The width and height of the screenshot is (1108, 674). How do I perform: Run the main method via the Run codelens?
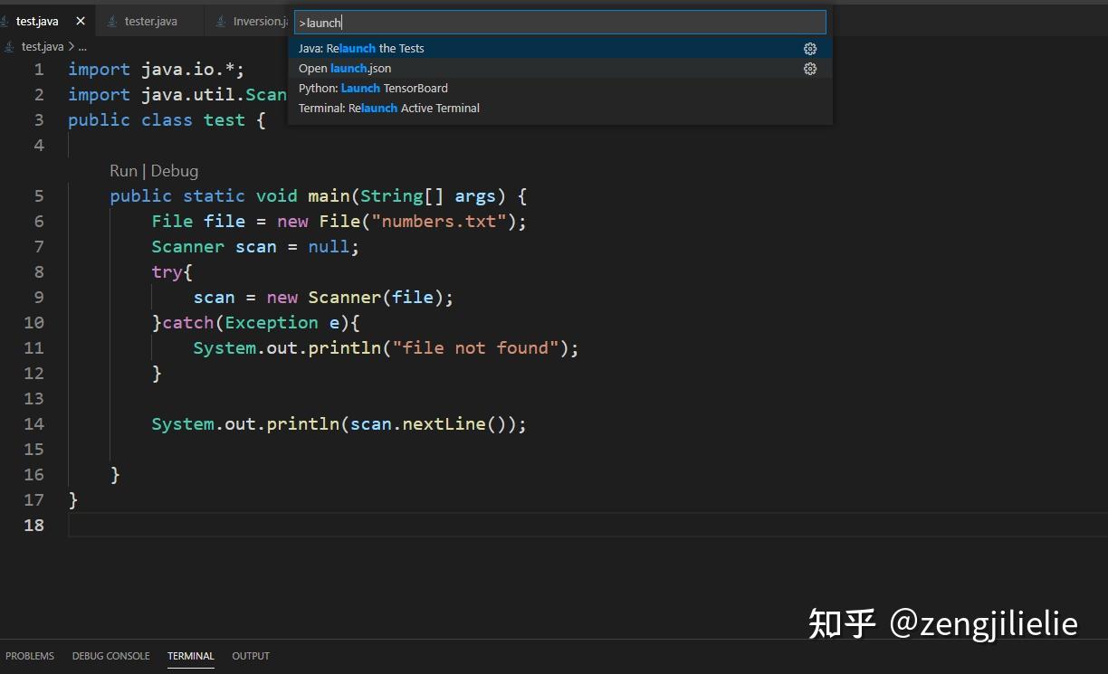(x=123, y=170)
